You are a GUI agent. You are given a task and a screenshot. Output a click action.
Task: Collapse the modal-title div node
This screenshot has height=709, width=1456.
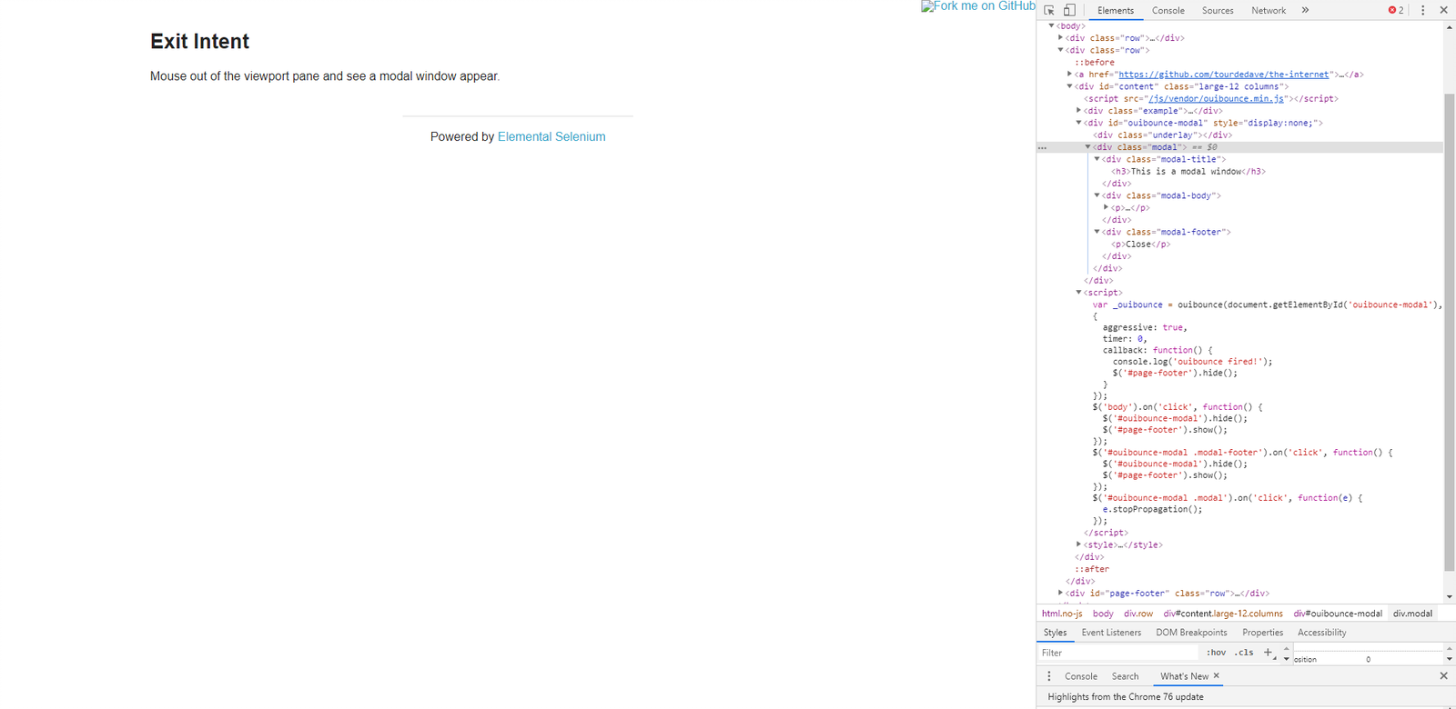click(1097, 159)
